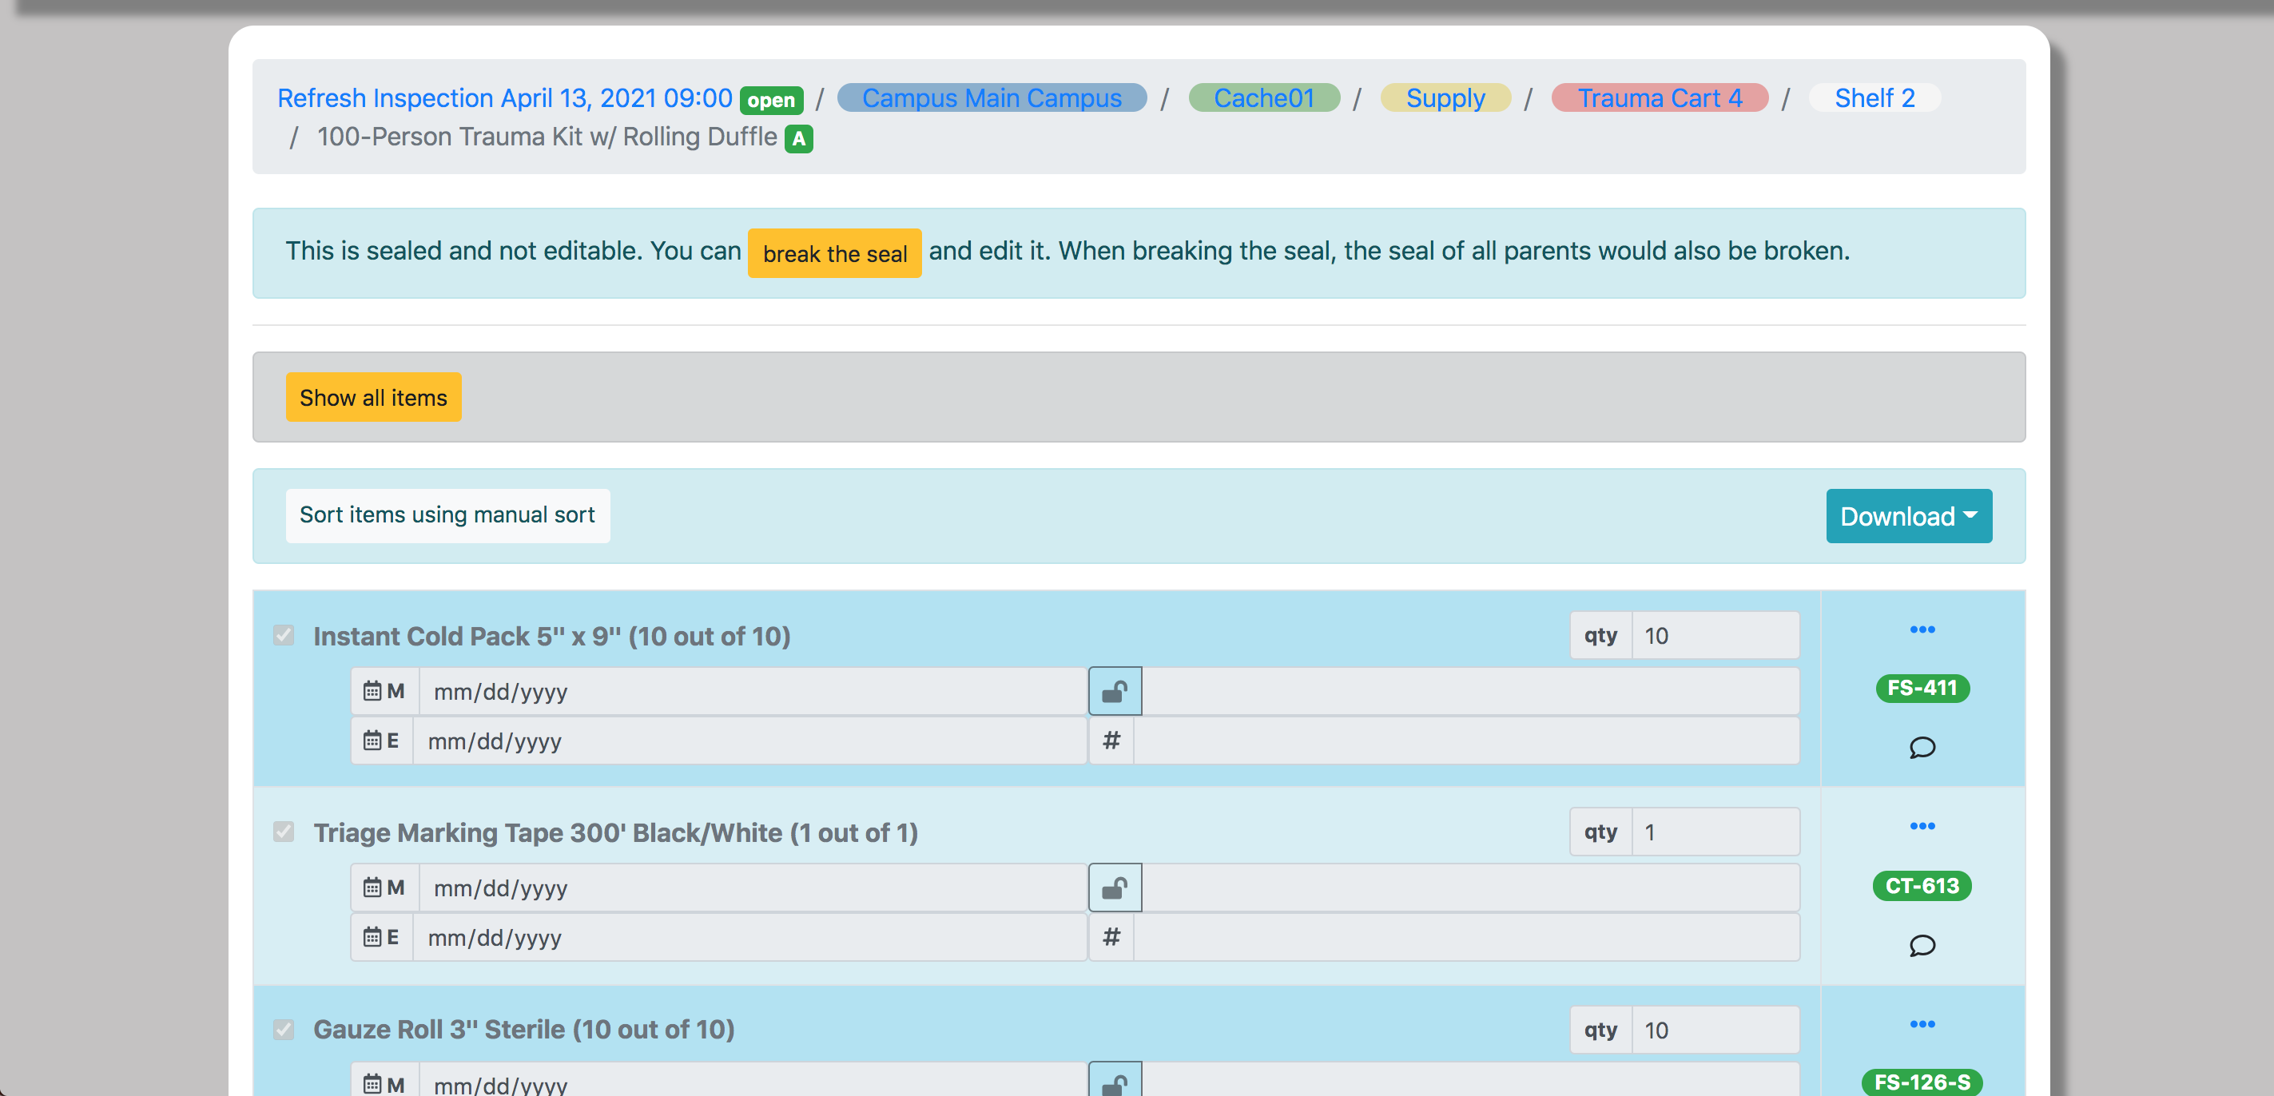Screen dimensions: 2274x1096
Task: Expand the Download dropdown
Action: click(x=1909, y=516)
